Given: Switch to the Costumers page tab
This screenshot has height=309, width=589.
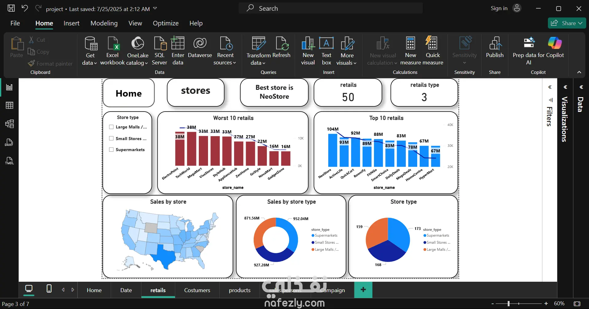Looking at the screenshot, I should point(197,290).
